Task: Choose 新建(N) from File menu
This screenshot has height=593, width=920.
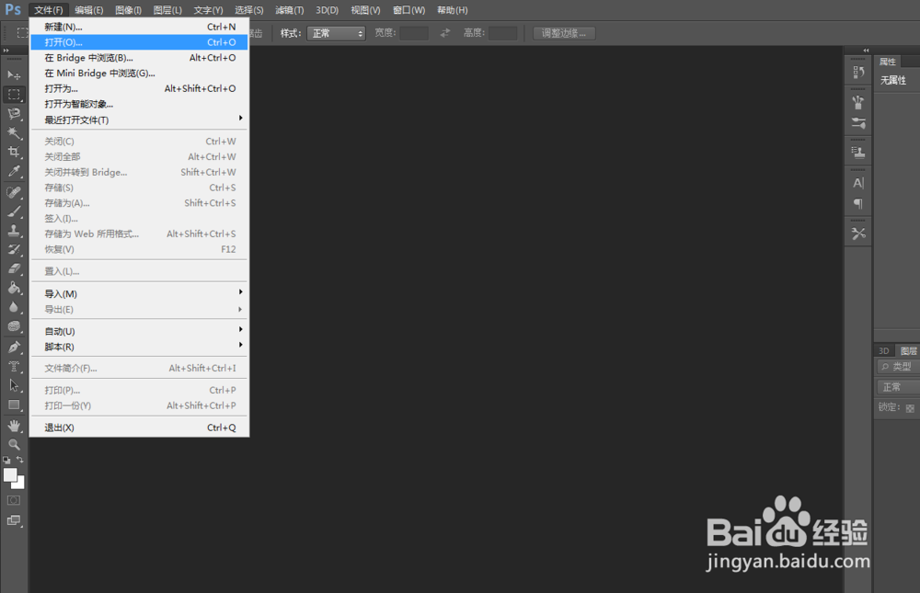Action: click(x=139, y=27)
